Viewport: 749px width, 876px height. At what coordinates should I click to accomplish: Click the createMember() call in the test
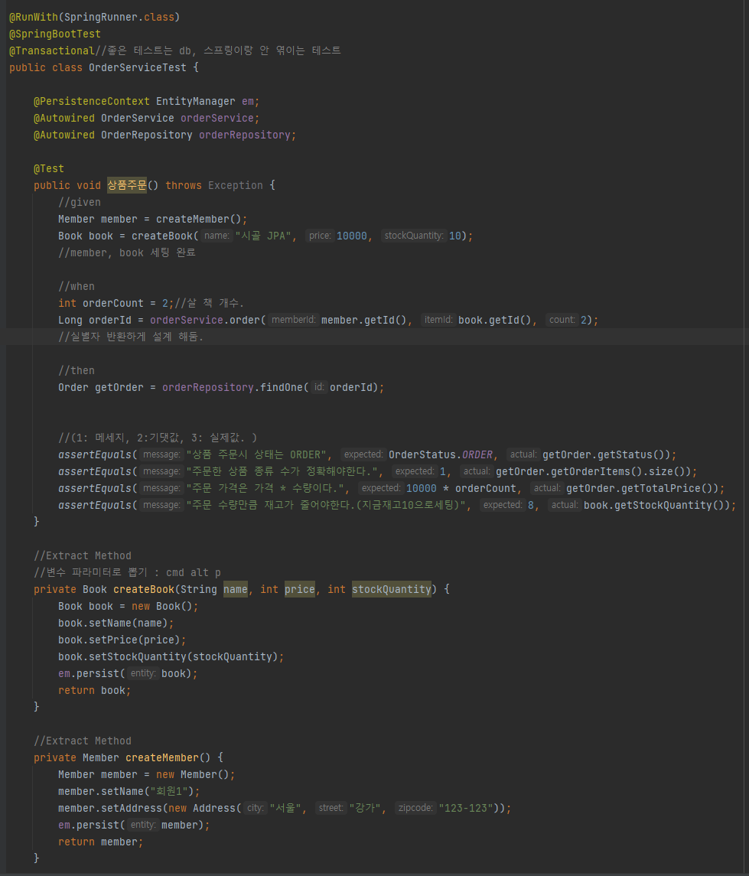click(x=198, y=219)
